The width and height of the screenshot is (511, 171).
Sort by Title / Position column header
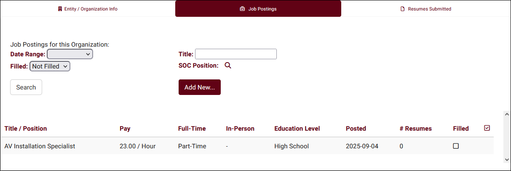(x=26, y=129)
